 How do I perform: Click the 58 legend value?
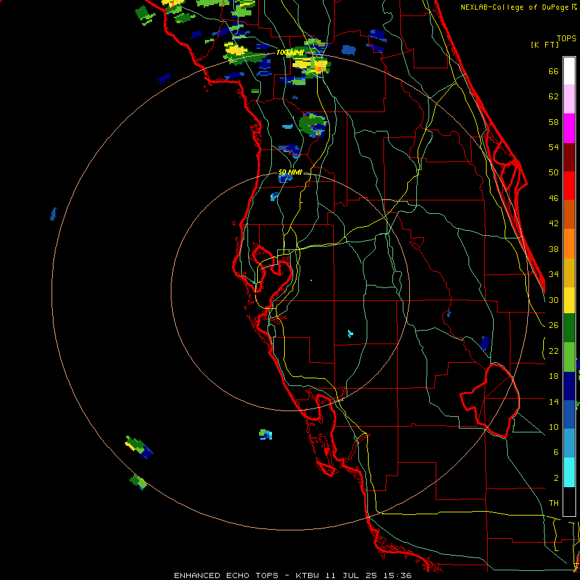pyautogui.click(x=554, y=122)
